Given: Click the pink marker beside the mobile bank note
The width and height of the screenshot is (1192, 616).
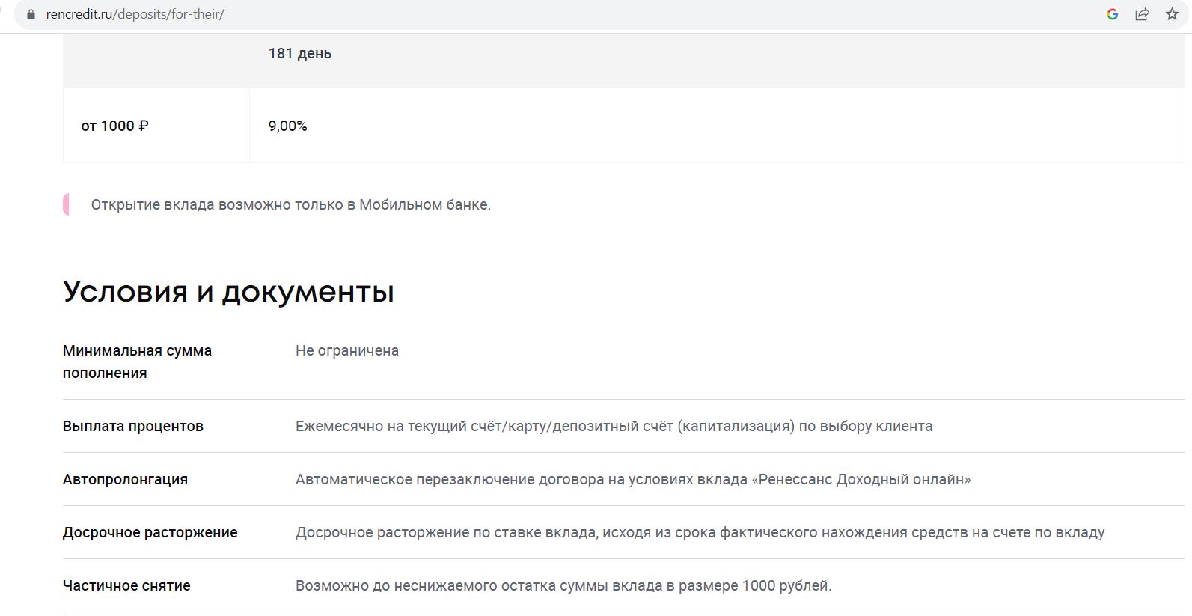Looking at the screenshot, I should tap(67, 204).
